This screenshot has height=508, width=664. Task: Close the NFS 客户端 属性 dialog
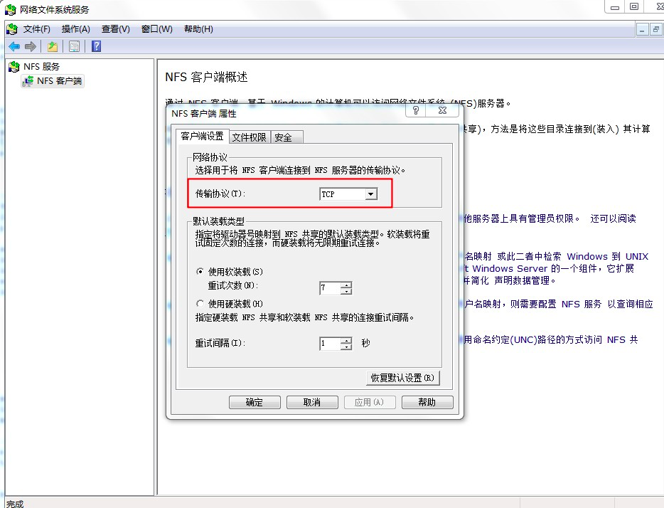pos(442,110)
